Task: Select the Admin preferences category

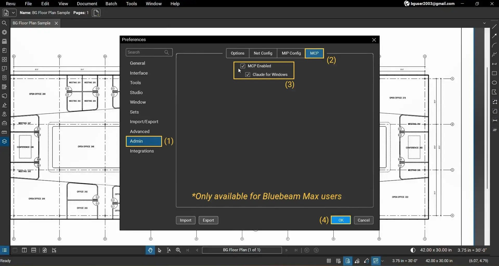Action: click(x=144, y=141)
